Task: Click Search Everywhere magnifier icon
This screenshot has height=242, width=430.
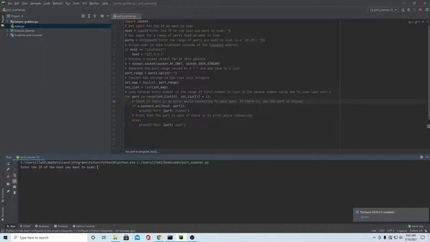Action: tap(427, 10)
